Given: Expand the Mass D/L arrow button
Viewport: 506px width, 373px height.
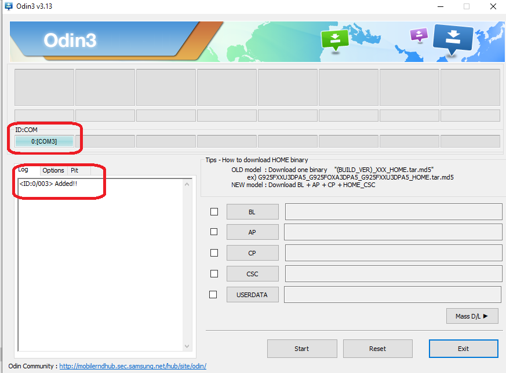Looking at the screenshot, I should (x=472, y=316).
